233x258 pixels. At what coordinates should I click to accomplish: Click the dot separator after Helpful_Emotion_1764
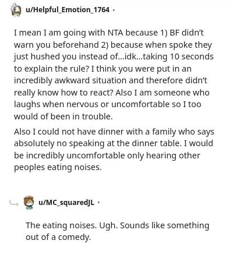pos(114,10)
